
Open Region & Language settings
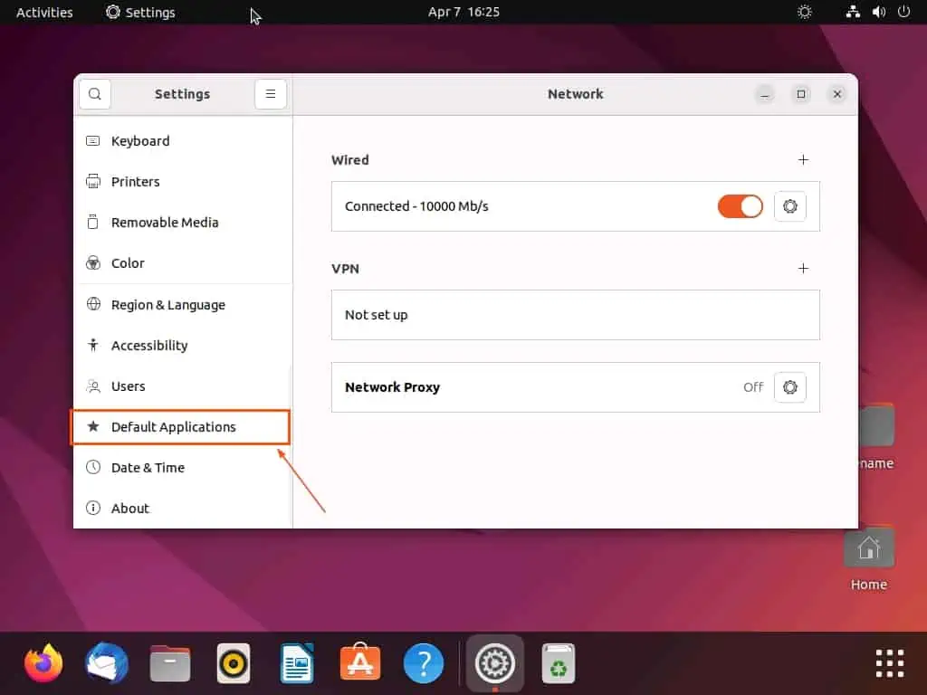click(167, 305)
